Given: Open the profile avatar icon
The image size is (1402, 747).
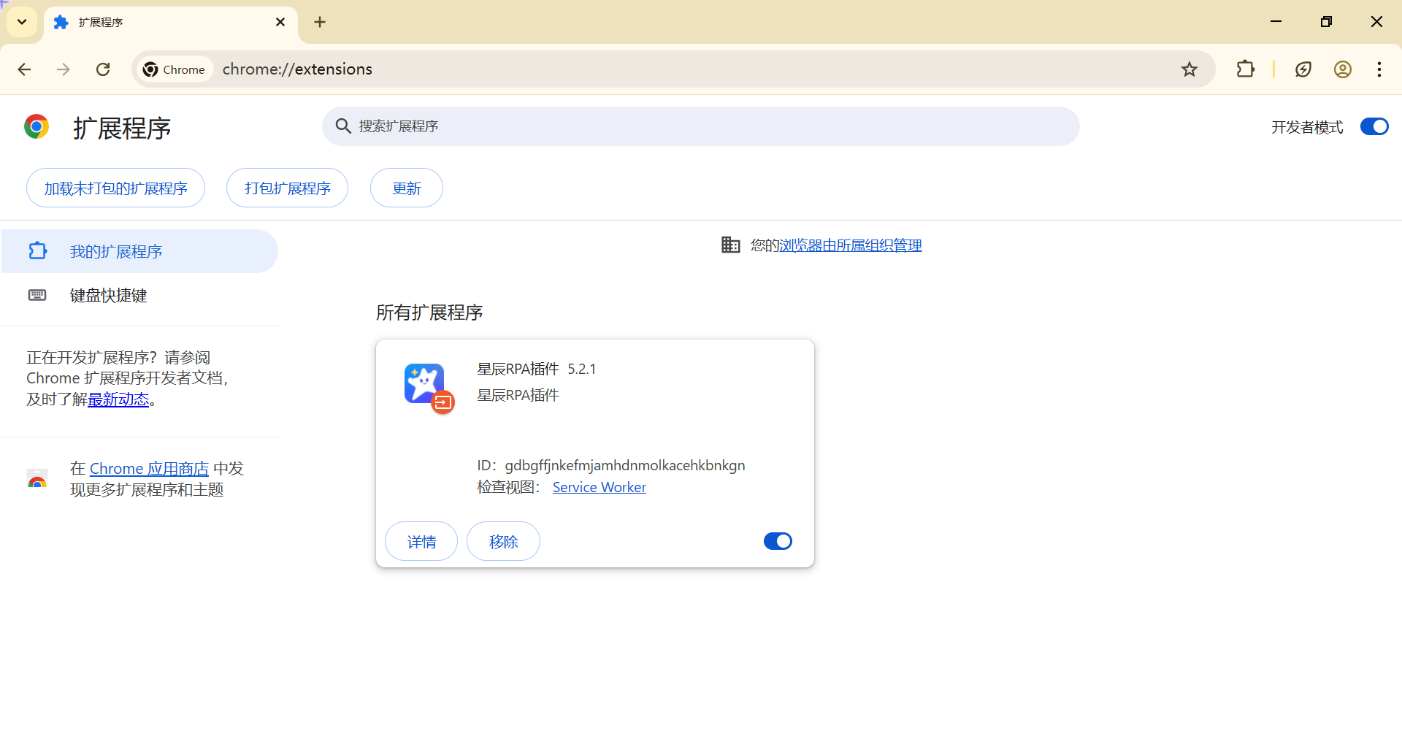Looking at the screenshot, I should coord(1342,69).
